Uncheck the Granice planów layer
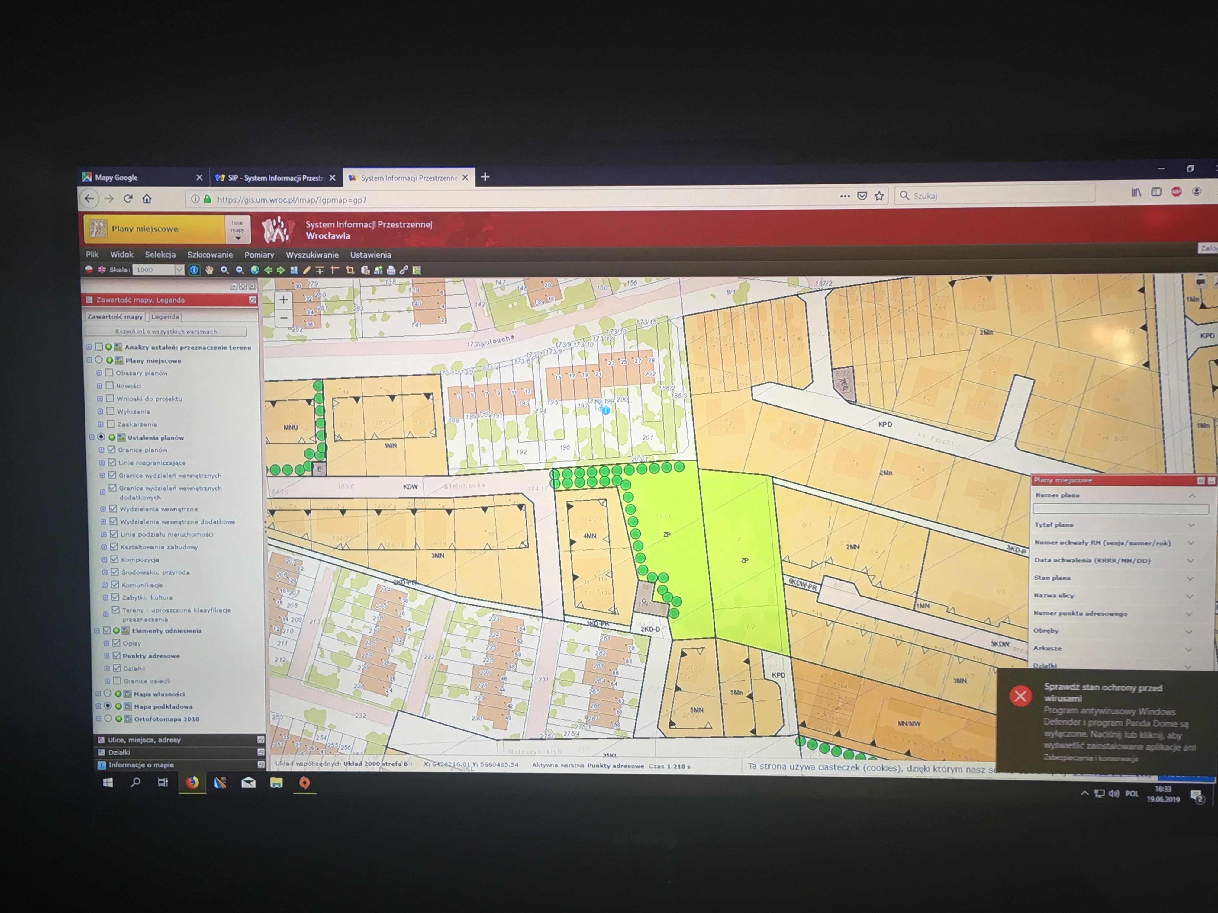 [x=111, y=450]
